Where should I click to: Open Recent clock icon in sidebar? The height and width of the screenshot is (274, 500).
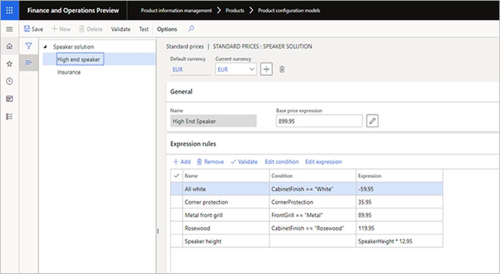coord(9,81)
